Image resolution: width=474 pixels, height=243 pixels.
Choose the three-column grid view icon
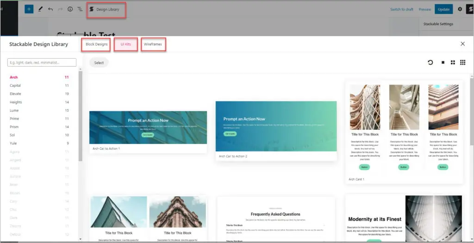tap(462, 62)
